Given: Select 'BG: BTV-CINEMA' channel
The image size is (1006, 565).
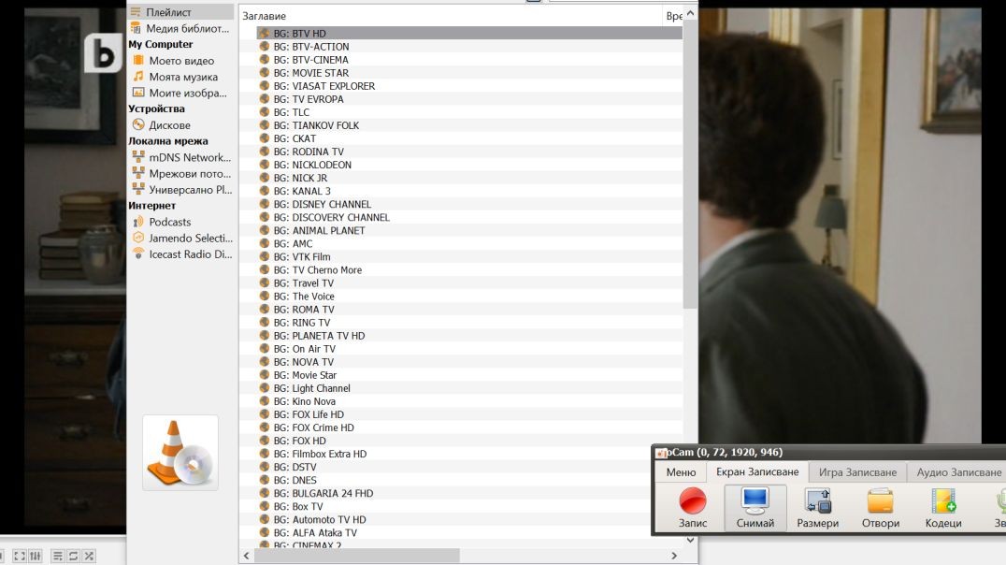Looking at the screenshot, I should click(x=469, y=60).
